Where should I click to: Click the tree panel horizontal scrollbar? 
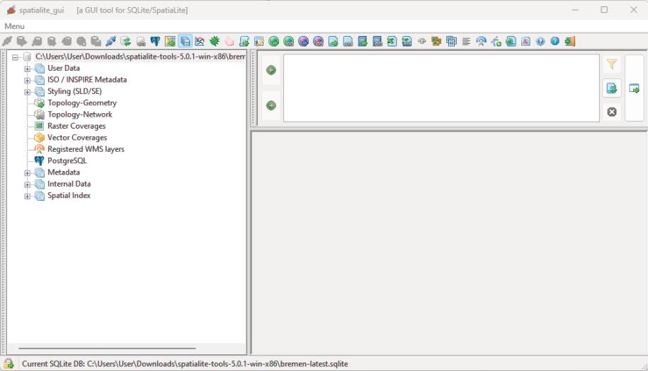click(x=107, y=349)
